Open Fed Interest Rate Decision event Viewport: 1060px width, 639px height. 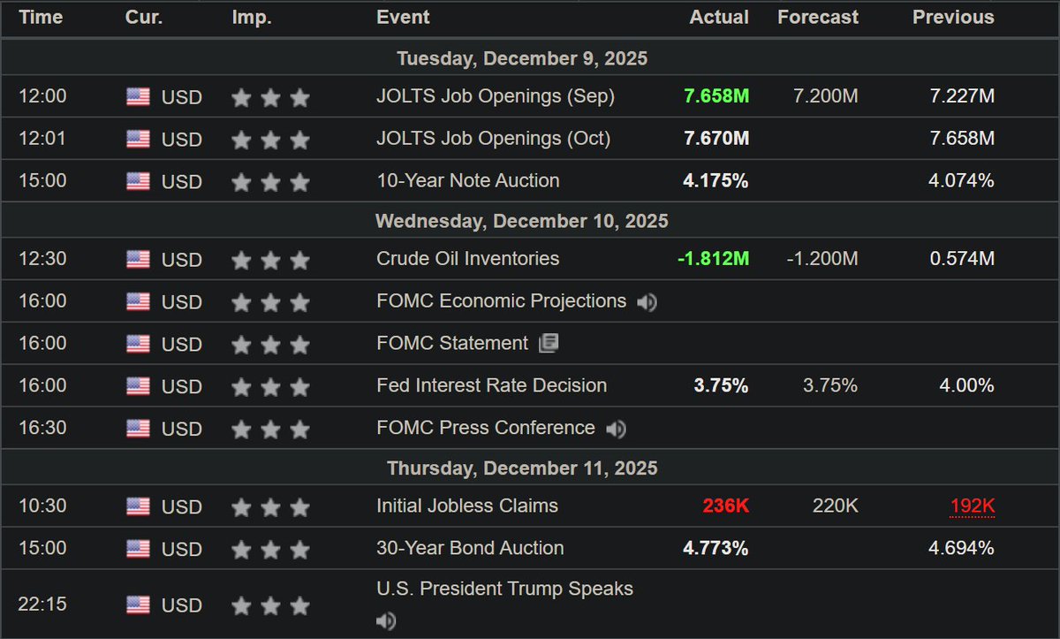coord(491,385)
